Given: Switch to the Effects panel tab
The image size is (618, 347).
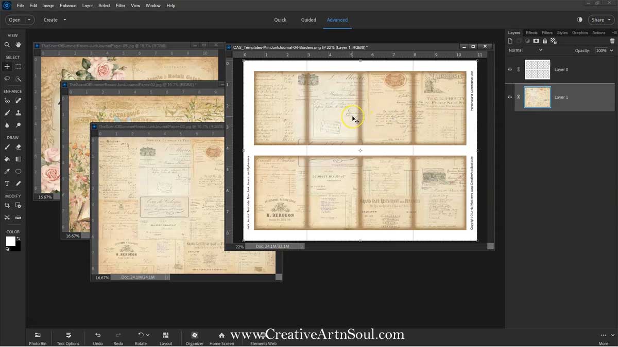Looking at the screenshot, I should point(531,33).
